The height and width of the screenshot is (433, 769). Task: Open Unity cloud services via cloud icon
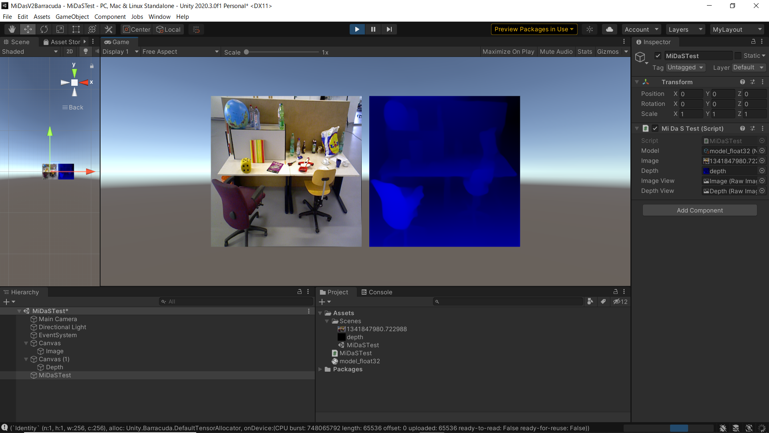[609, 29]
